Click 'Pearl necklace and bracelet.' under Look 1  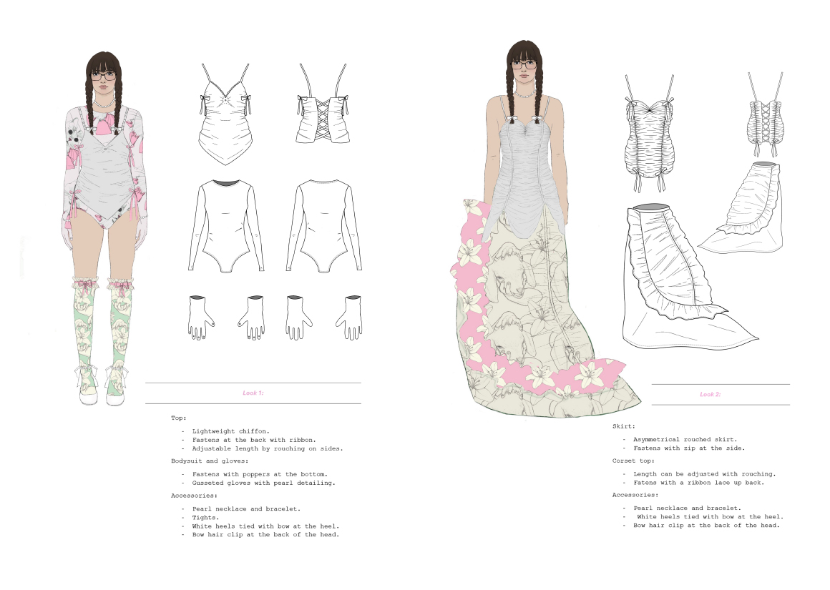(x=246, y=509)
